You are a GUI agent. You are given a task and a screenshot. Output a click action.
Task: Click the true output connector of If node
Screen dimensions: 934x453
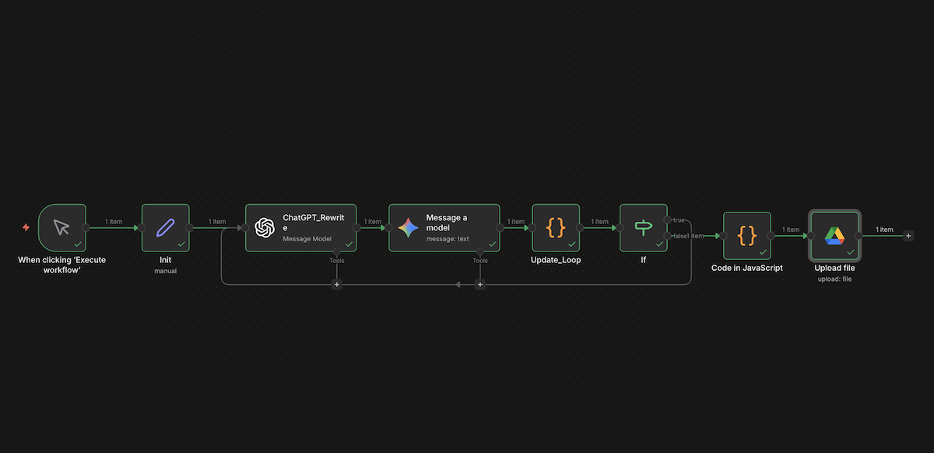(x=668, y=219)
